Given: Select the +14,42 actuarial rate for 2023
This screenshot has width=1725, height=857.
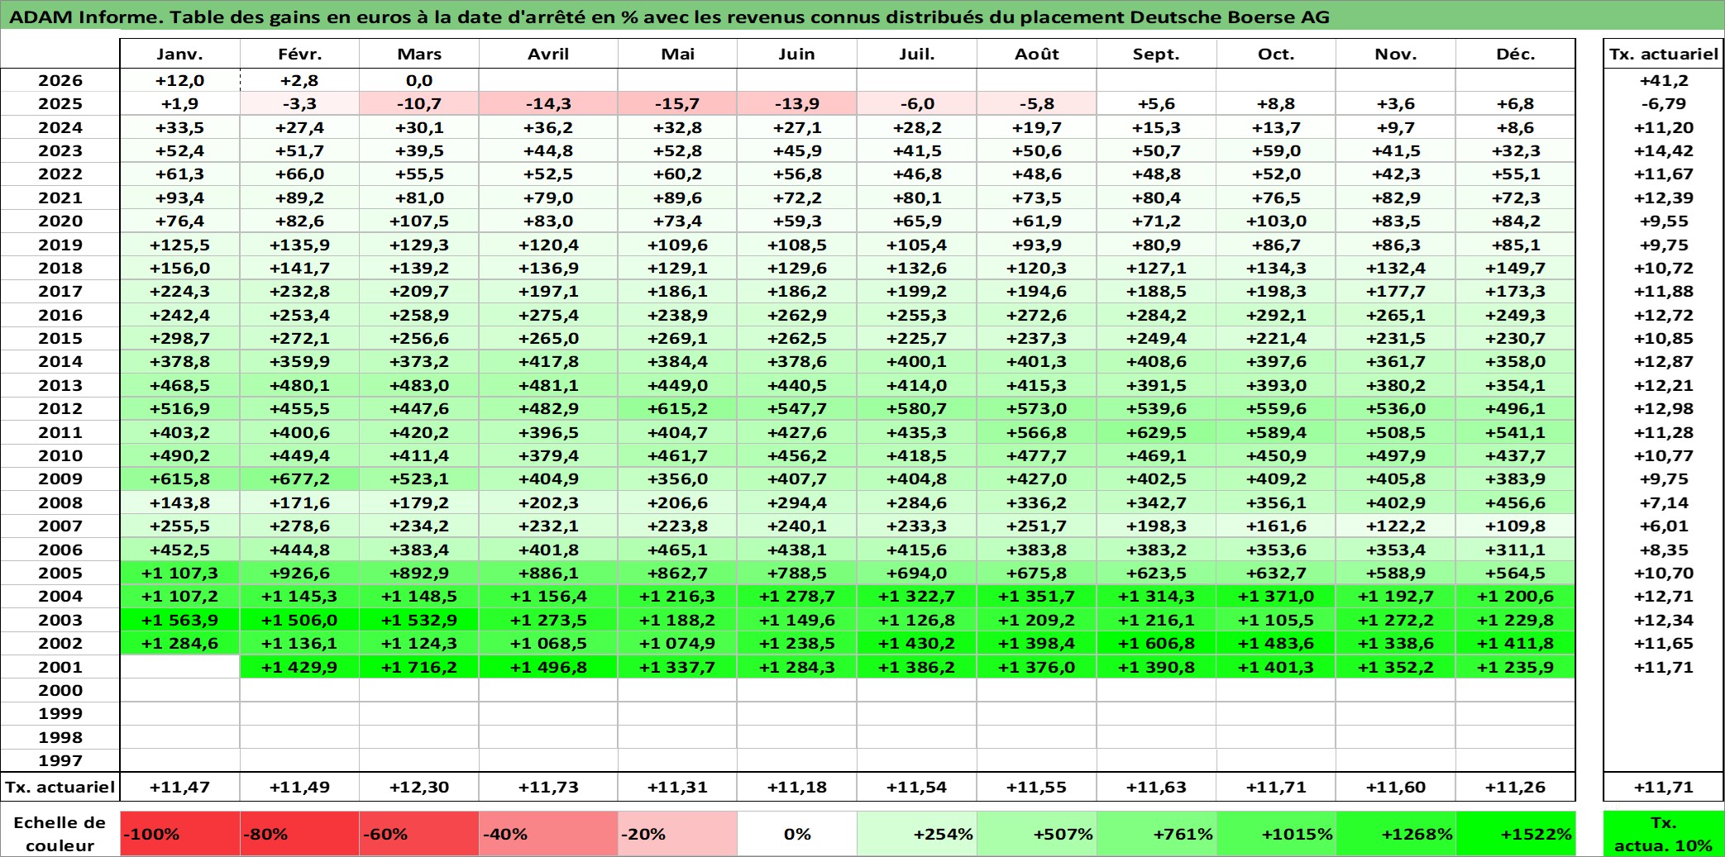Looking at the screenshot, I should click(x=1664, y=150).
